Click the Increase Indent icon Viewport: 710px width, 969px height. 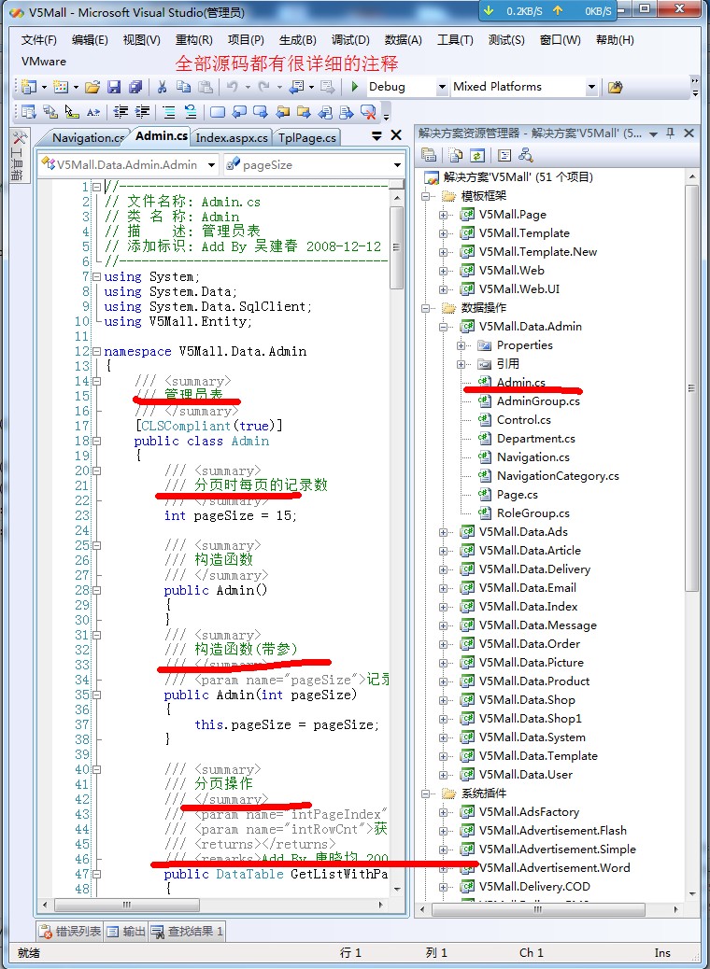[143, 112]
